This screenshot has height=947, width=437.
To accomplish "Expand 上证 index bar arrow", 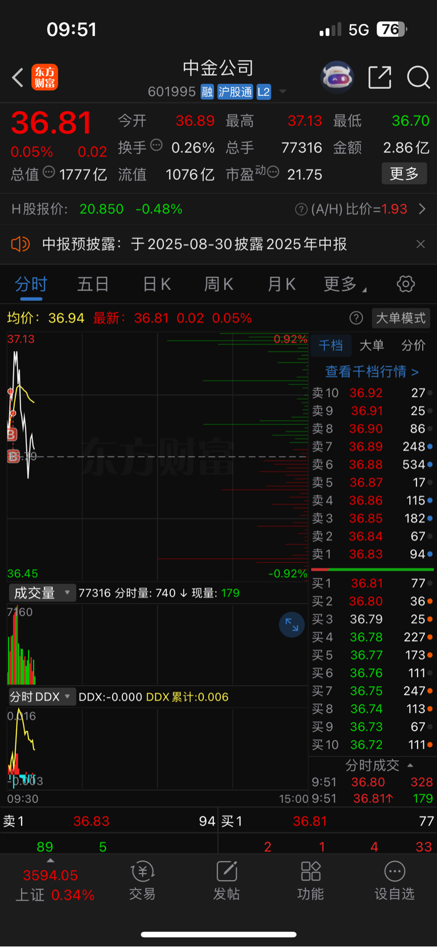I will click(50, 861).
